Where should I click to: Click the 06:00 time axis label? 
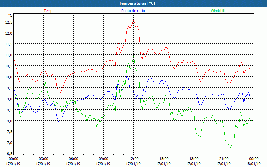73,159
